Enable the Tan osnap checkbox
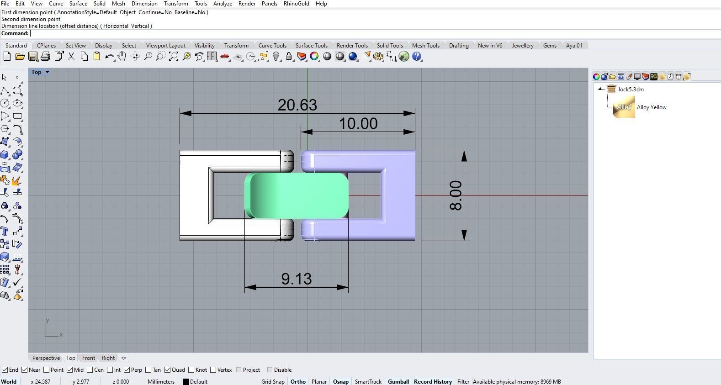 pos(148,370)
